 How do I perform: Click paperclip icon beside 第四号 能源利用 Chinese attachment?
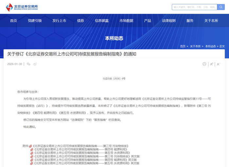point(32,150)
